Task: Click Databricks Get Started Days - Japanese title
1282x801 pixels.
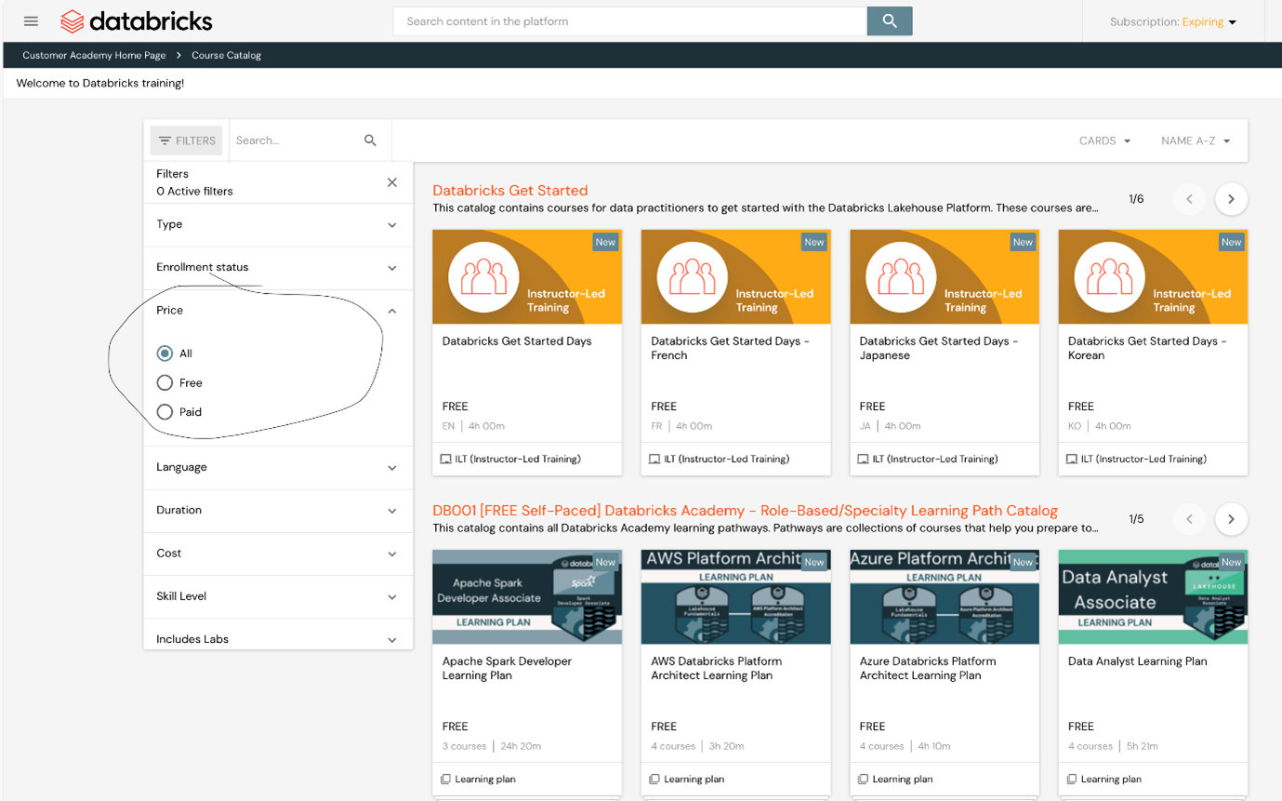Action: [x=939, y=349]
